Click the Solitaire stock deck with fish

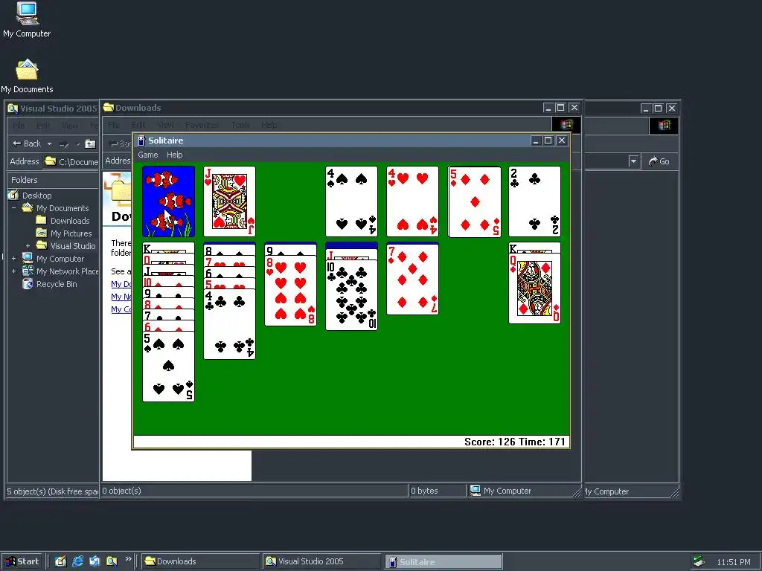pos(168,201)
